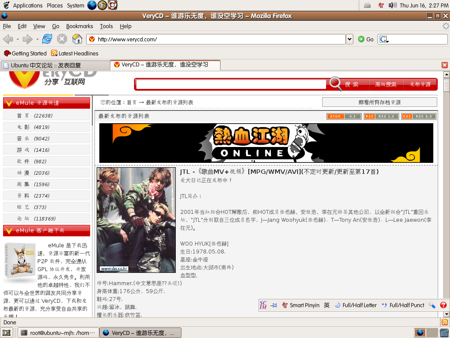The image size is (450, 338).
Task: Click the eMule donkey box image
Action: tap(19, 261)
